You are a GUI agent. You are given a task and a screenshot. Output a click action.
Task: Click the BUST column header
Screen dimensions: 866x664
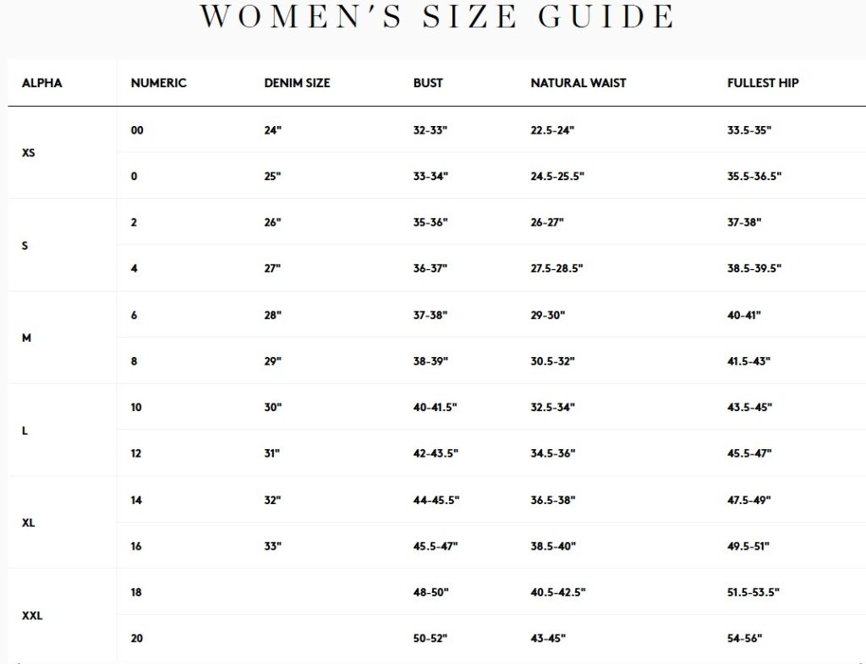coord(428,83)
